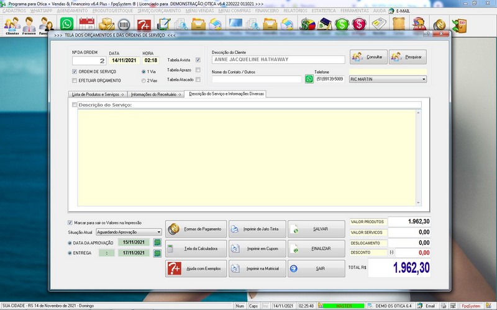Select the ENTREGA radio button
Screen dimensions: 497x310
[70, 253]
